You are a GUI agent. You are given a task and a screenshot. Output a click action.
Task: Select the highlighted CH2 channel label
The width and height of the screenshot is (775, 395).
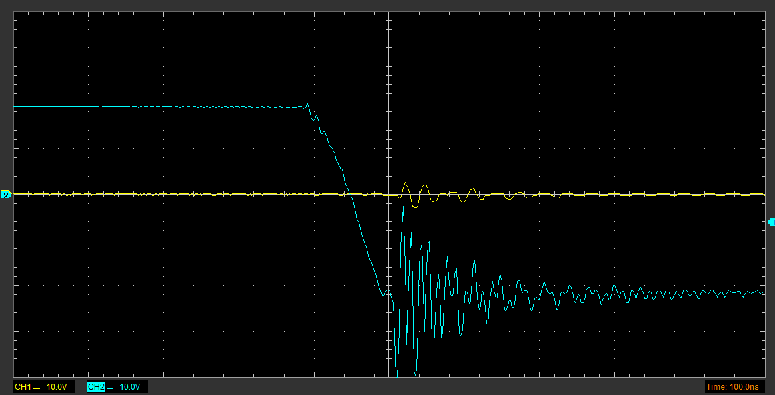point(96,387)
